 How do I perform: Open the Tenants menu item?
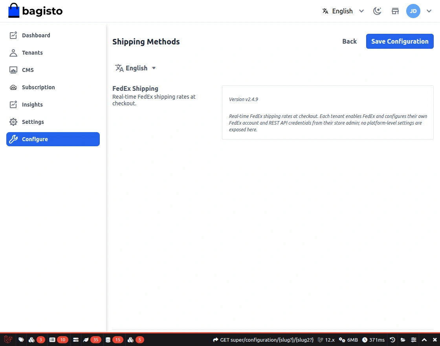53,53
